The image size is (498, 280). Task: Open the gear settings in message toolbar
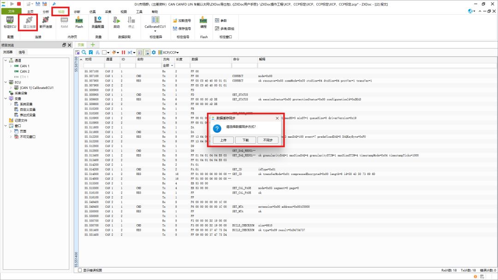(x=154, y=52)
